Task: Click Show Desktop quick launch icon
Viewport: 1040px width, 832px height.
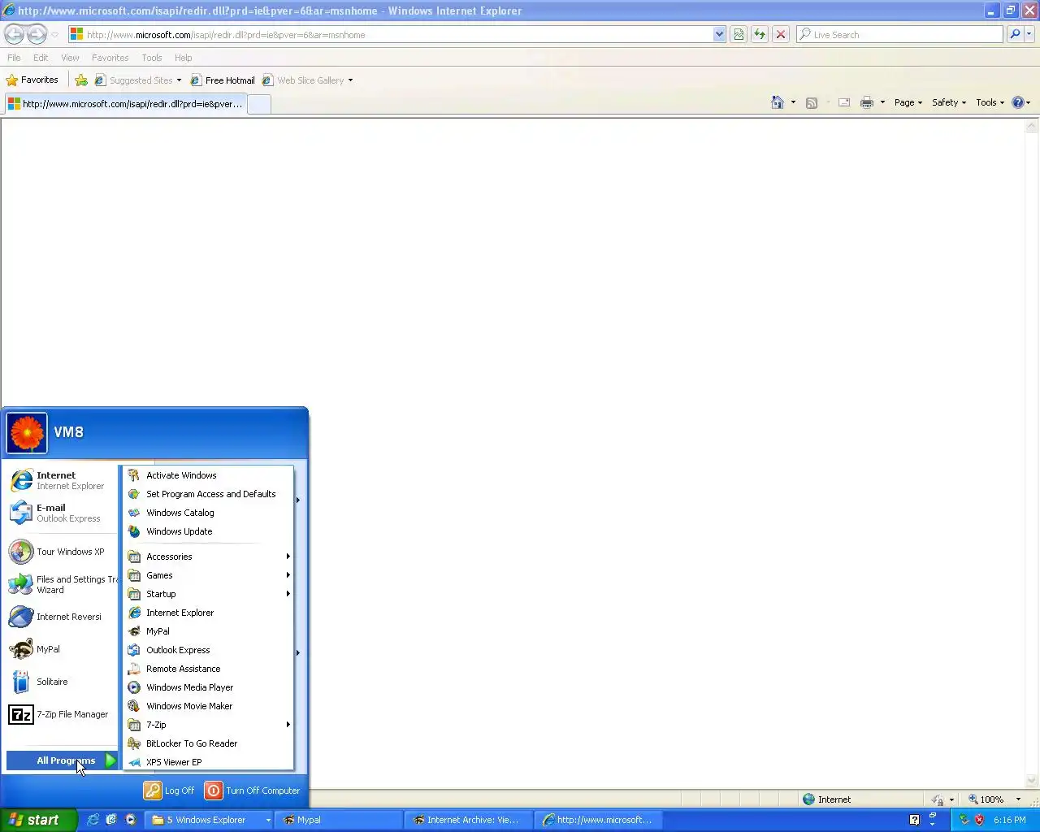Action: point(111,820)
